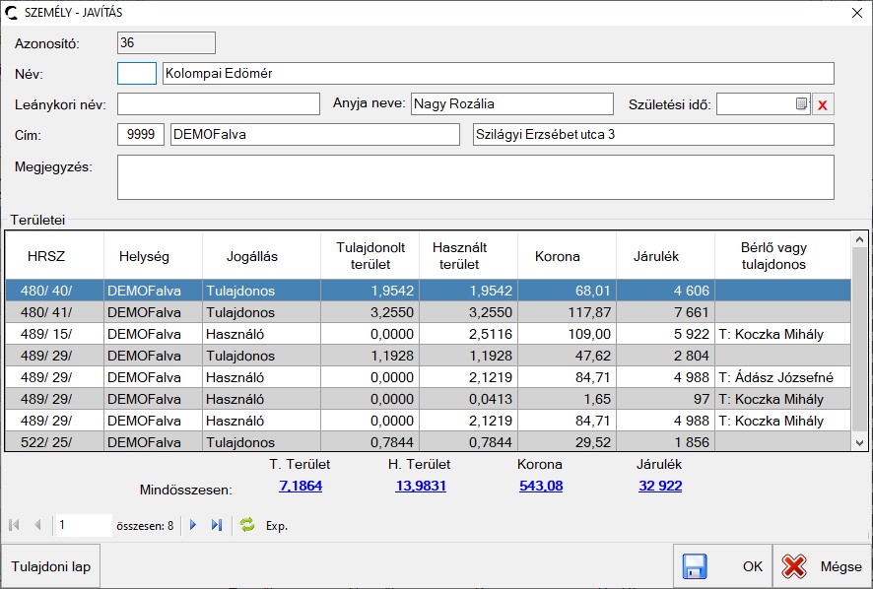The image size is (873, 589).
Task: Go to the previous page arrow
Action: [37, 525]
